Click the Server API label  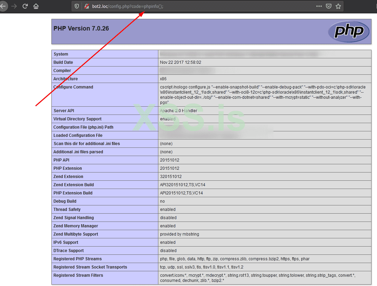click(64, 111)
